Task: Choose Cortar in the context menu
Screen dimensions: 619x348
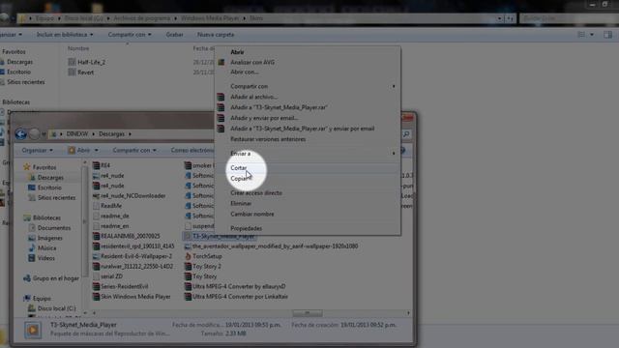Action: [239, 168]
